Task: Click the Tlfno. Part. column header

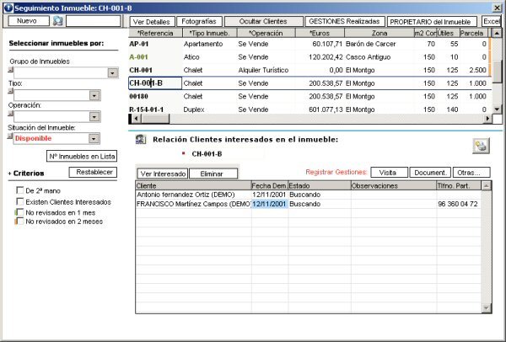Action: click(x=459, y=185)
